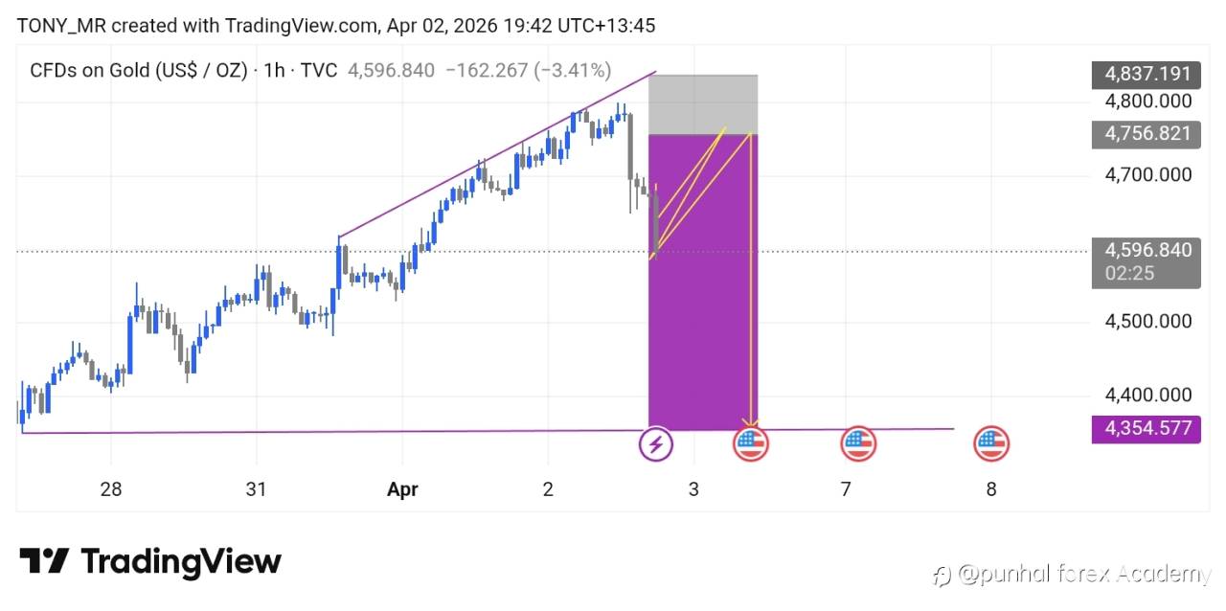Click the US flag icon below the yellow arrow
This screenshot has height=611, width=1226.
click(751, 444)
